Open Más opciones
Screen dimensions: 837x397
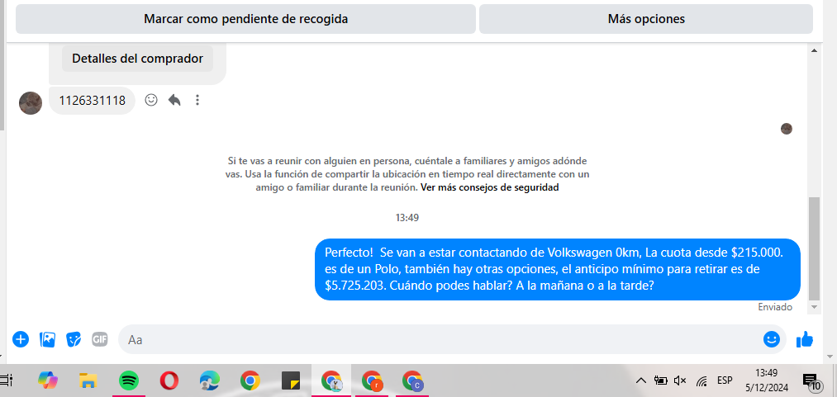[x=646, y=19]
